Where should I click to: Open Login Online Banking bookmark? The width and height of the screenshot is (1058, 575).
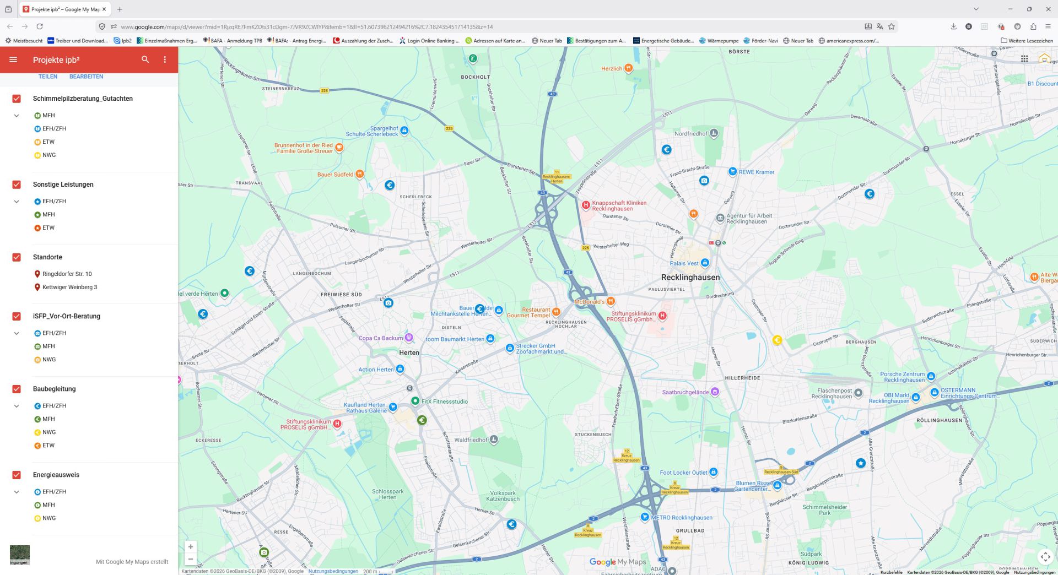coord(429,41)
